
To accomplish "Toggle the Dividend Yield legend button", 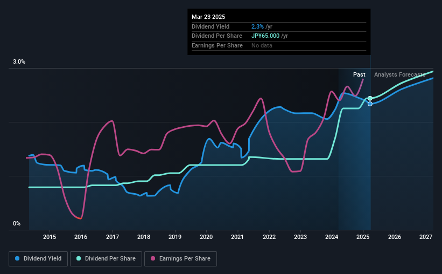I will coord(38,259).
